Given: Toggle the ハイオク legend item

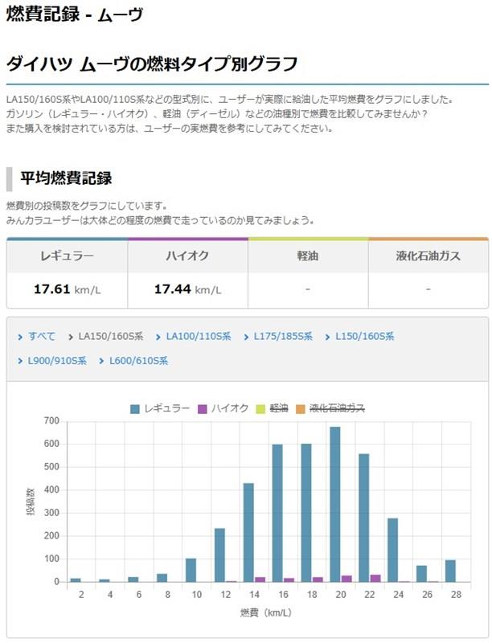Looking at the screenshot, I should pyautogui.click(x=223, y=408).
